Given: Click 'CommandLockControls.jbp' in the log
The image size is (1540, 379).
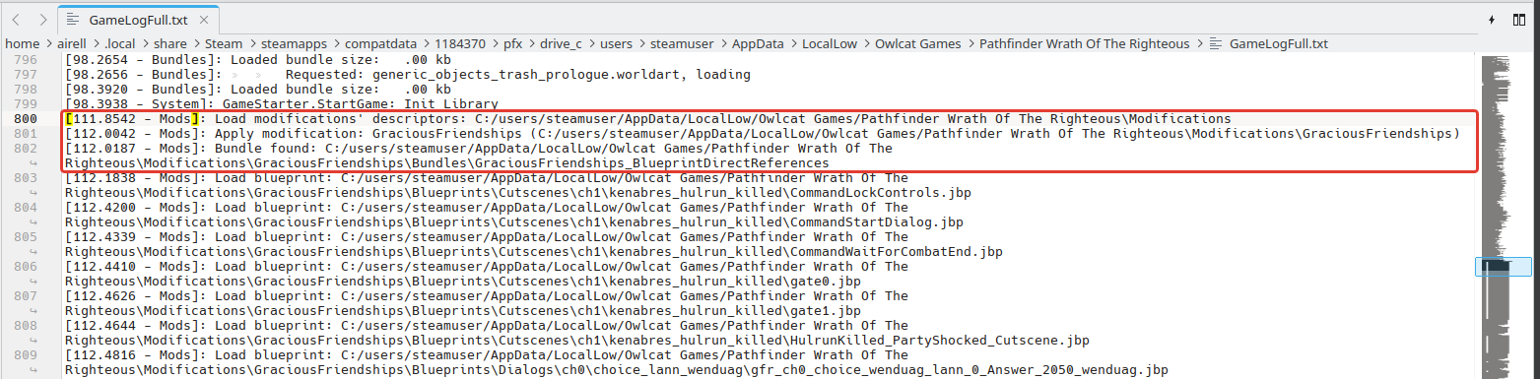Looking at the screenshot, I should coord(881,192).
